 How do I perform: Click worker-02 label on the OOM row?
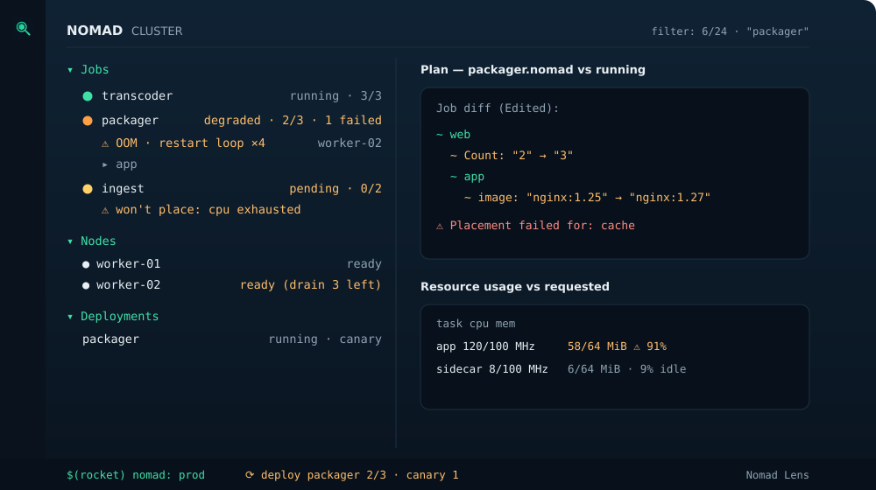point(350,143)
